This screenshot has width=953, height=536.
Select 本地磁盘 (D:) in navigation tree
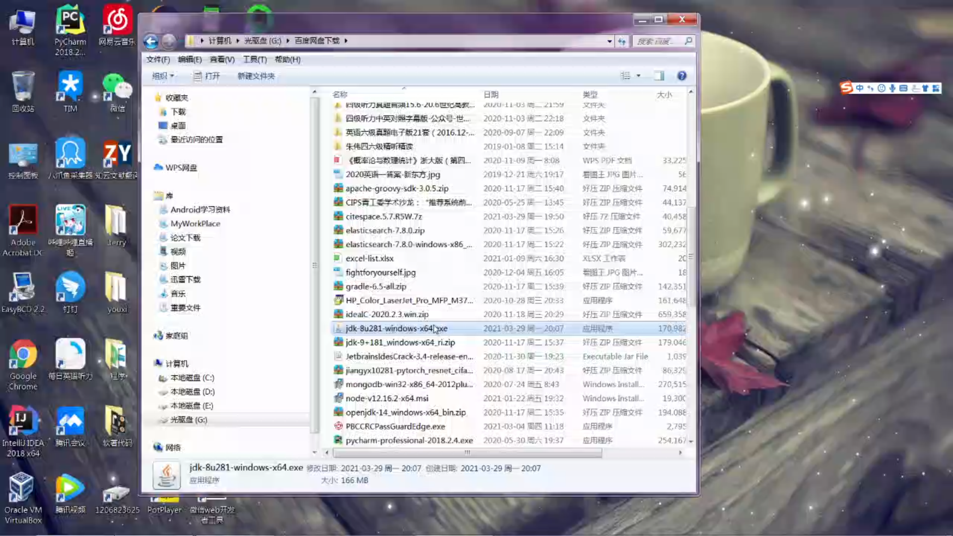coord(192,392)
